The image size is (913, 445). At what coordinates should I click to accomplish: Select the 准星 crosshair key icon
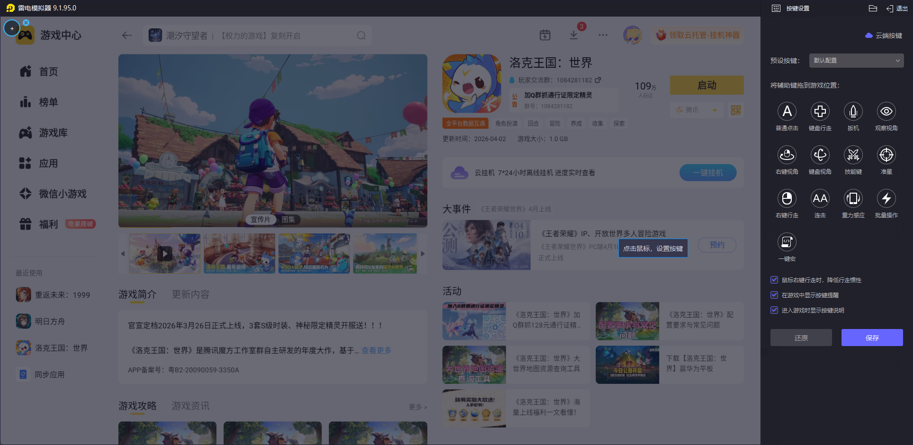point(886,155)
